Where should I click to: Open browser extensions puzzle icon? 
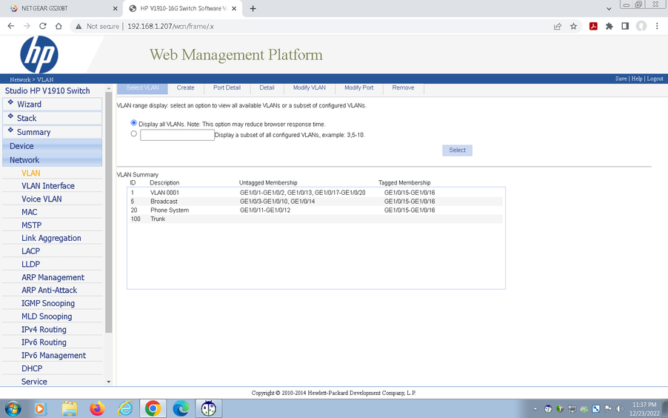[609, 27]
